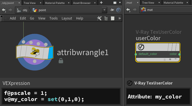Open the Material Palette tab in right pane

[x=173, y=3]
